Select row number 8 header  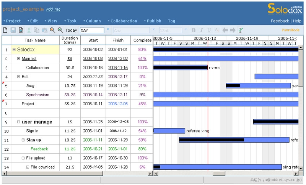(6, 113)
